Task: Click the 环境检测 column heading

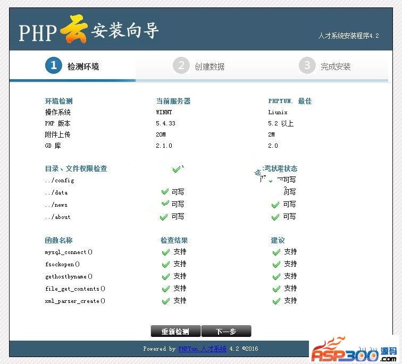Action: 58,101
